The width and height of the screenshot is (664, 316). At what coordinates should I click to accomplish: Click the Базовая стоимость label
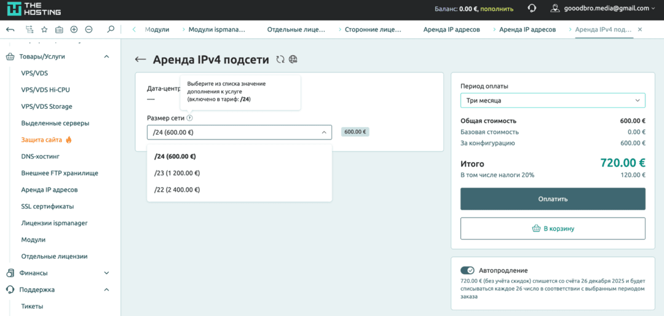point(489,132)
